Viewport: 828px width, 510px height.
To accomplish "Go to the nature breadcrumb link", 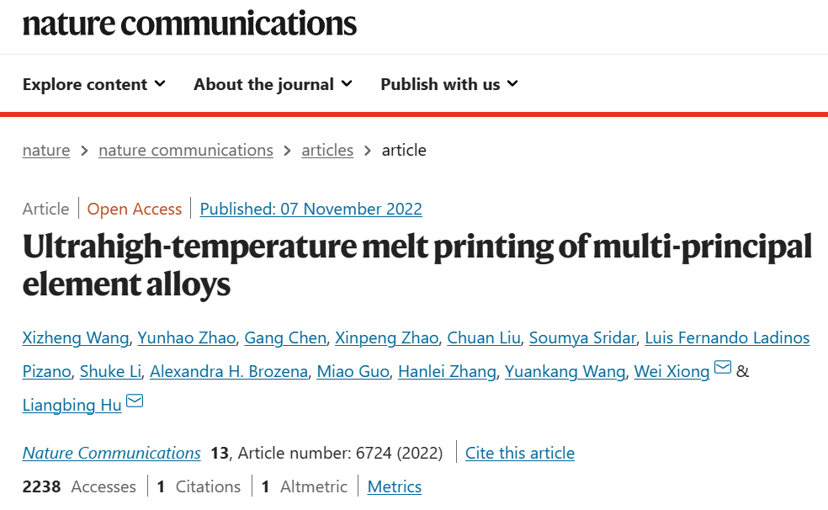I will (x=46, y=151).
